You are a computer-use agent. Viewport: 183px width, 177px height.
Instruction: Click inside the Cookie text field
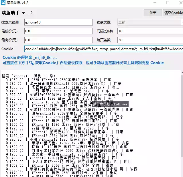click(104, 49)
